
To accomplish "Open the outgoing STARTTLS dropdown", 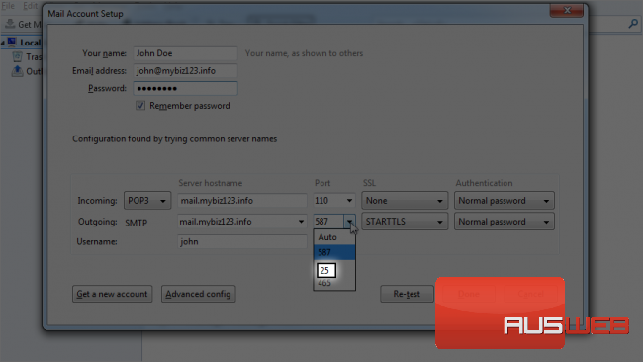I will pos(405,222).
